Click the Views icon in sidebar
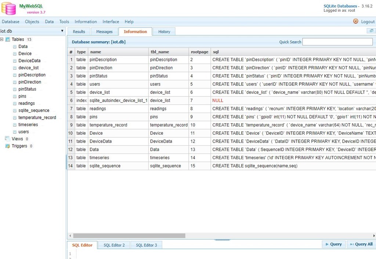Image resolution: width=376 pixels, height=259 pixels. click(x=8, y=139)
